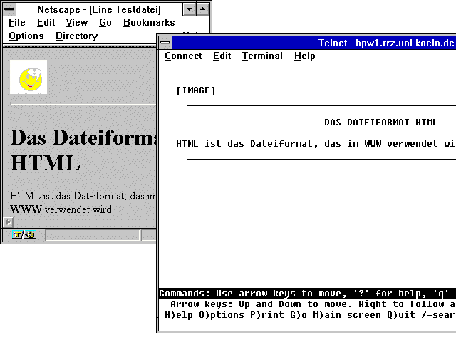Open the Directory menu in Netscape

(76, 36)
